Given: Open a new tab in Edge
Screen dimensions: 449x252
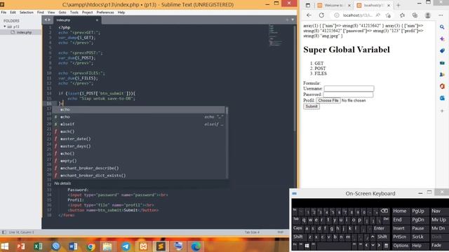Looking at the screenshot, I should [398, 5].
